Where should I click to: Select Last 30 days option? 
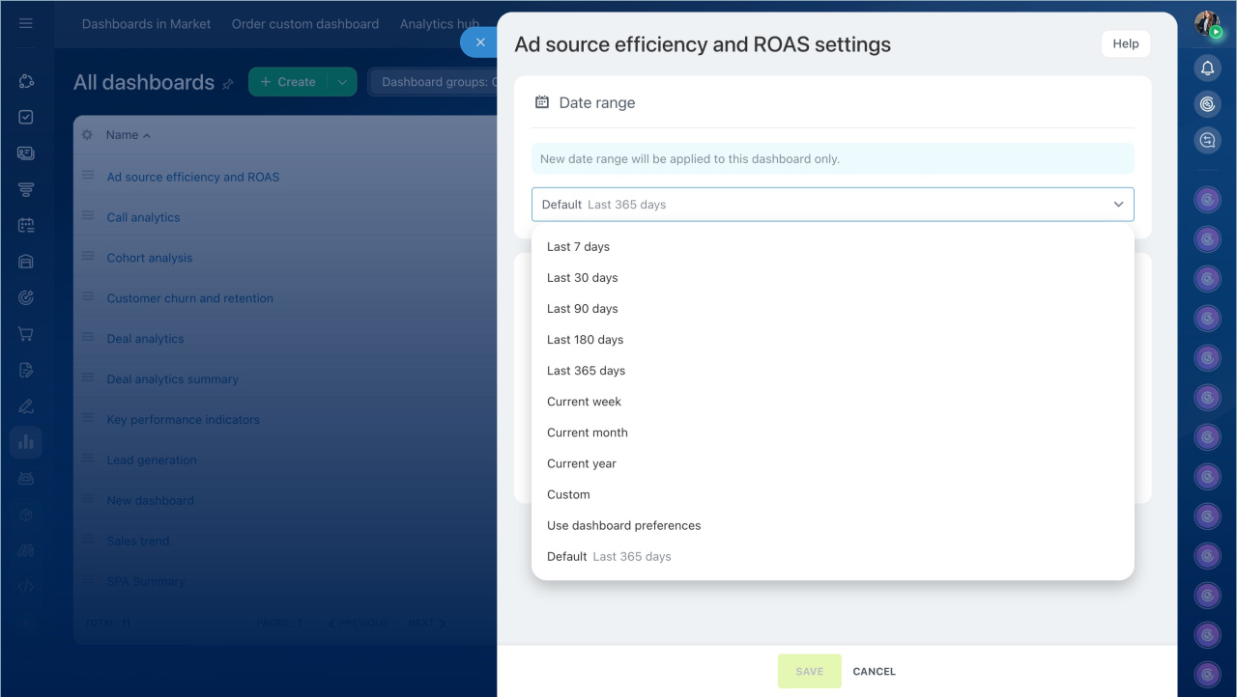(x=582, y=278)
